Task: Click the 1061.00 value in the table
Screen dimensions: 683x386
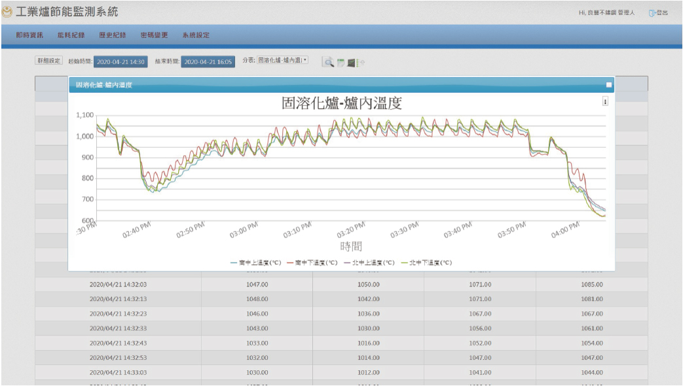Action: (x=592, y=328)
